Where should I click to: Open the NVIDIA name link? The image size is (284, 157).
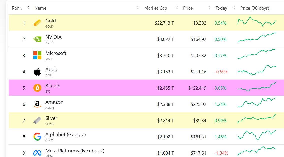pyautogui.click(x=53, y=37)
